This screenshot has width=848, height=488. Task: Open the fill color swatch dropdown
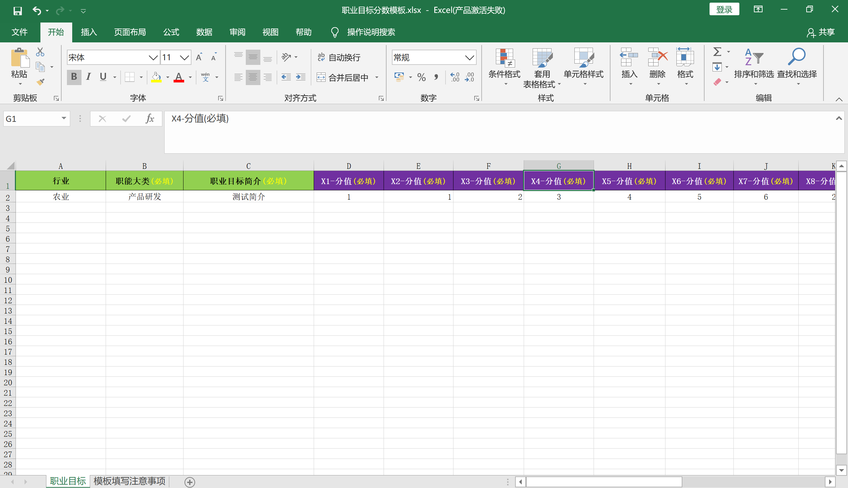[167, 77]
